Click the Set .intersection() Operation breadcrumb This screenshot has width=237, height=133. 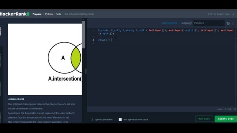pyautogui.click(x=79, y=14)
